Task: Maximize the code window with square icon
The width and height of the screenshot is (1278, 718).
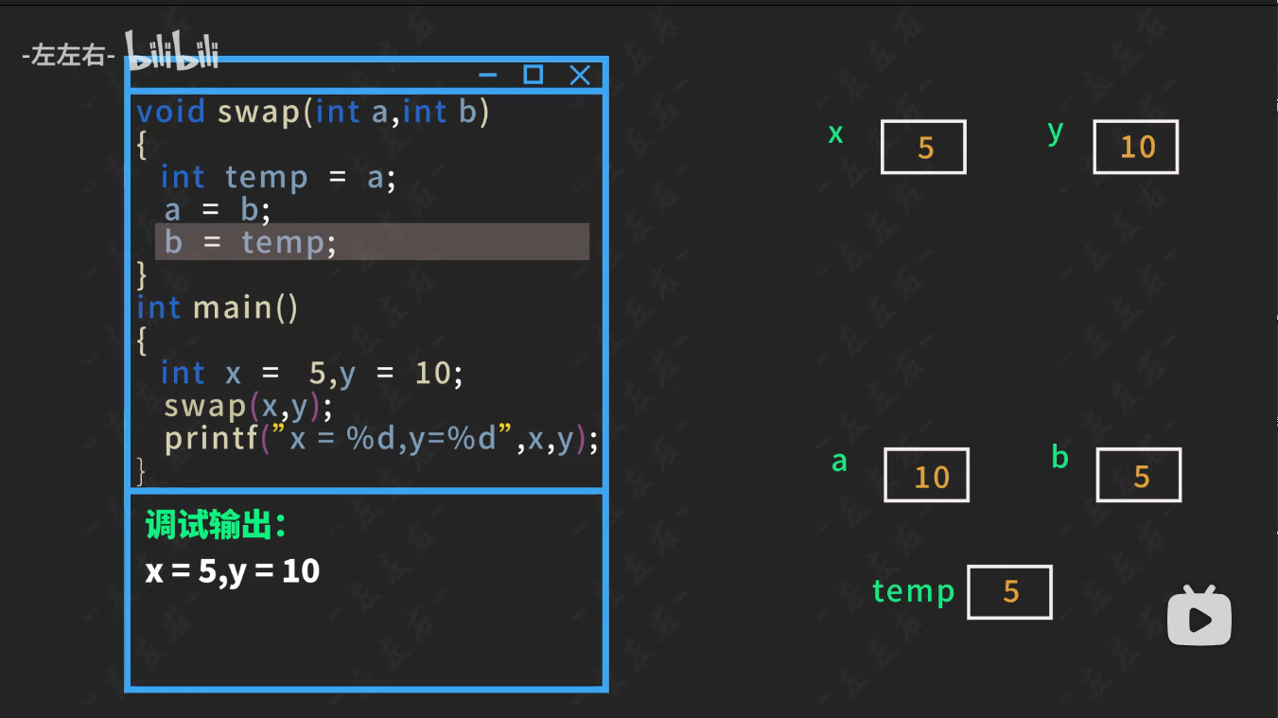Action: 534,75
